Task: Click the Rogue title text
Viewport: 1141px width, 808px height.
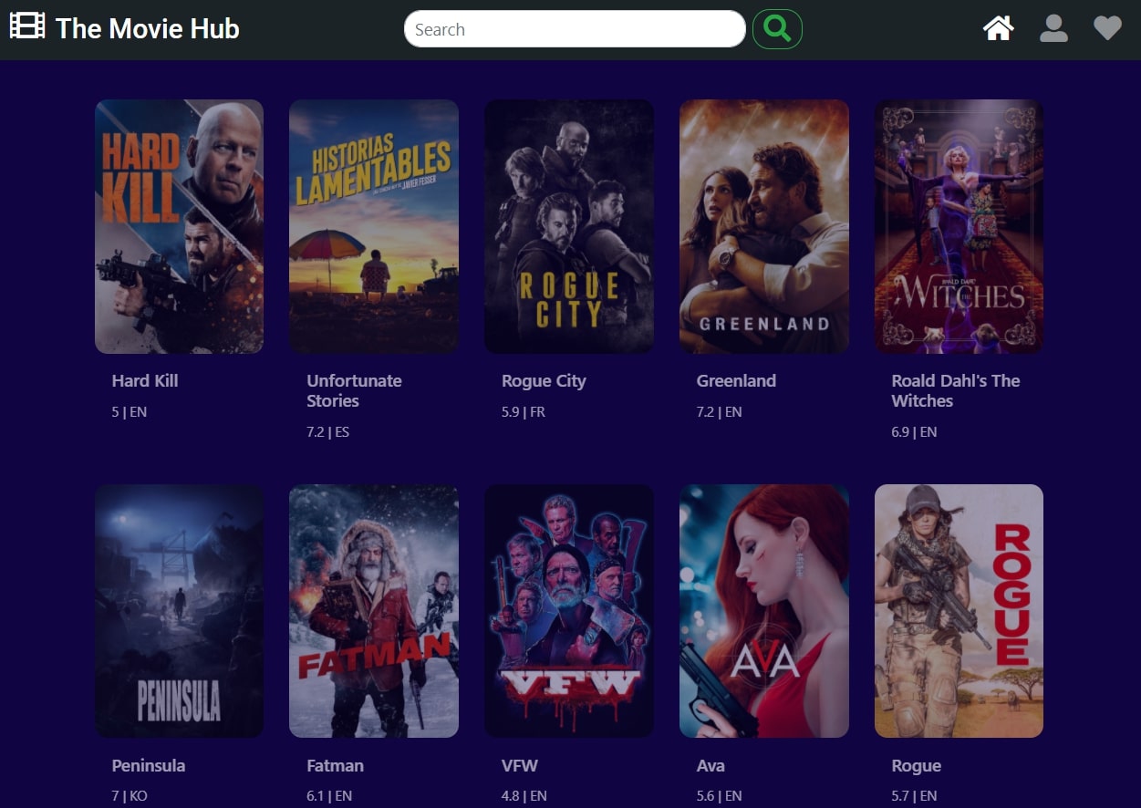Action: (x=916, y=766)
